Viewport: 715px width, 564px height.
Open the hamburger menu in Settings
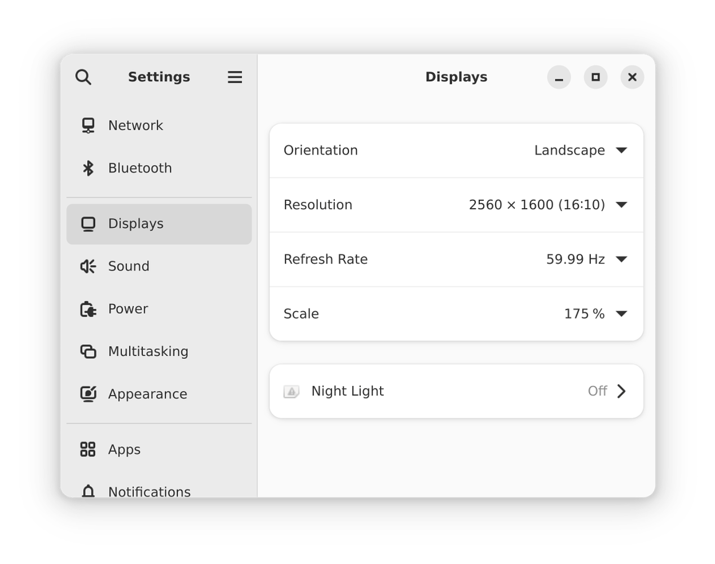[235, 77]
